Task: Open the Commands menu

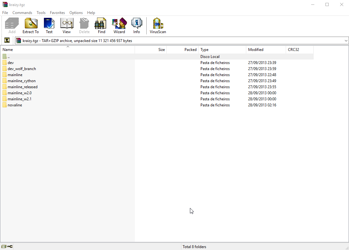Action: tap(22, 13)
